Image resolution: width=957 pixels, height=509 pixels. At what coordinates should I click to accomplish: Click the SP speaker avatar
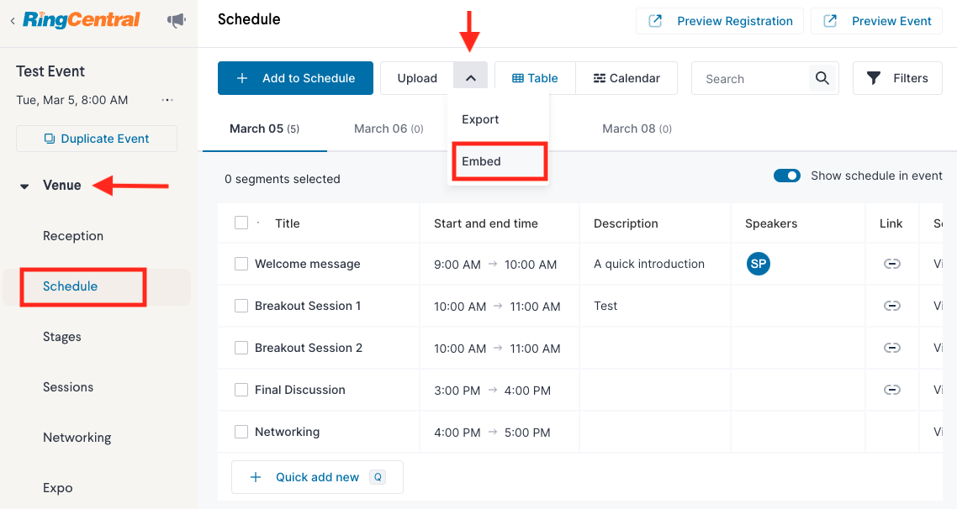pyautogui.click(x=758, y=264)
